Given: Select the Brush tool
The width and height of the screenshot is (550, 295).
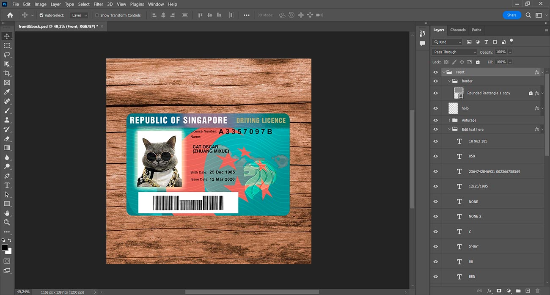Looking at the screenshot, I should [7, 110].
